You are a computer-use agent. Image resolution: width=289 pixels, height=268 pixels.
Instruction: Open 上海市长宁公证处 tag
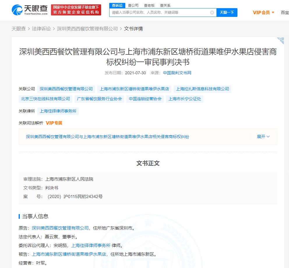click(185, 99)
